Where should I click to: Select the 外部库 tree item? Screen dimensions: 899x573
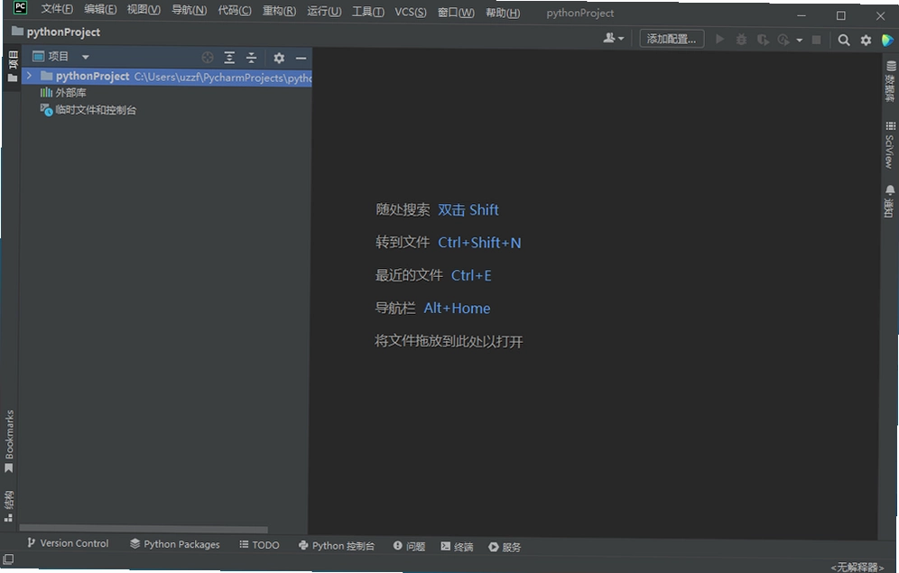click(x=63, y=92)
